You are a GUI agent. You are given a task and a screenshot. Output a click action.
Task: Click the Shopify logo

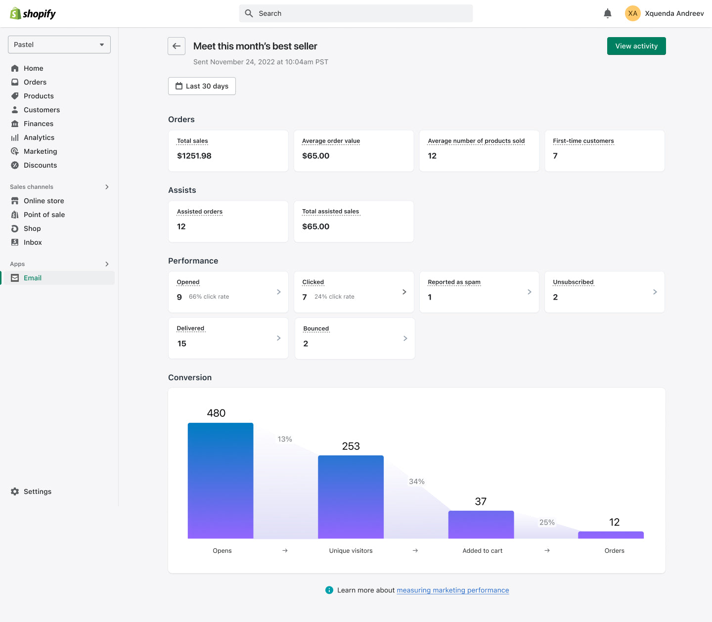(x=32, y=13)
